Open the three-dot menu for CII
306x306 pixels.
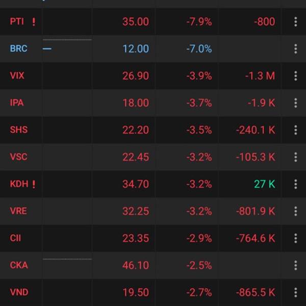[295, 238]
